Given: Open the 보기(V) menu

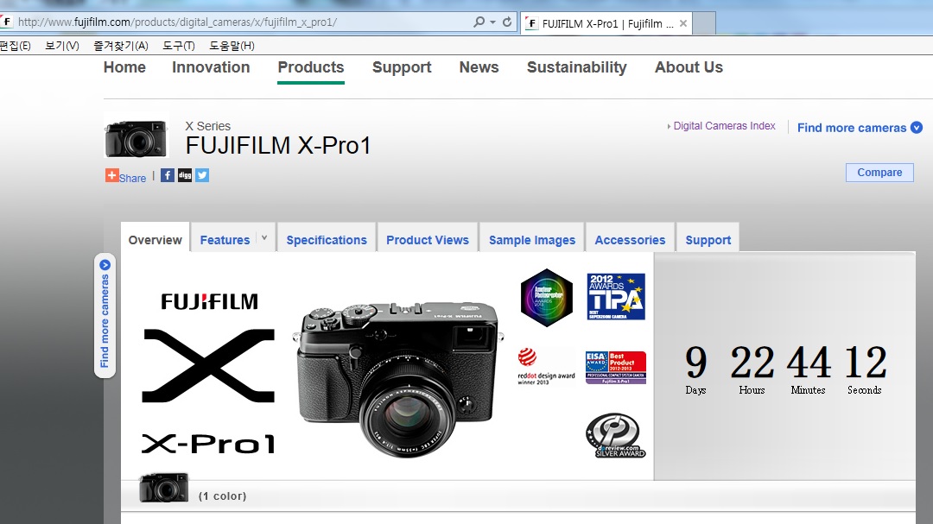Looking at the screenshot, I should 62,46.
